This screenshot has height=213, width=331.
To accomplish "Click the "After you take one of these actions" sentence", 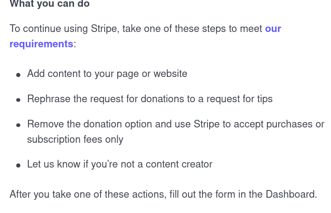I will click(x=88, y=195).
